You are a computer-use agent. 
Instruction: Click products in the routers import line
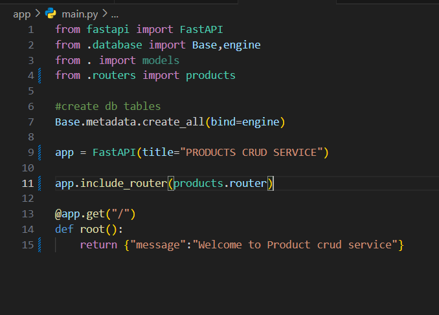tap(210, 76)
